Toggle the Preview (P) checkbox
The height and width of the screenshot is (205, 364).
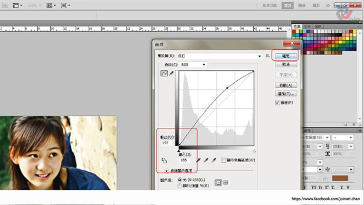pos(277,102)
